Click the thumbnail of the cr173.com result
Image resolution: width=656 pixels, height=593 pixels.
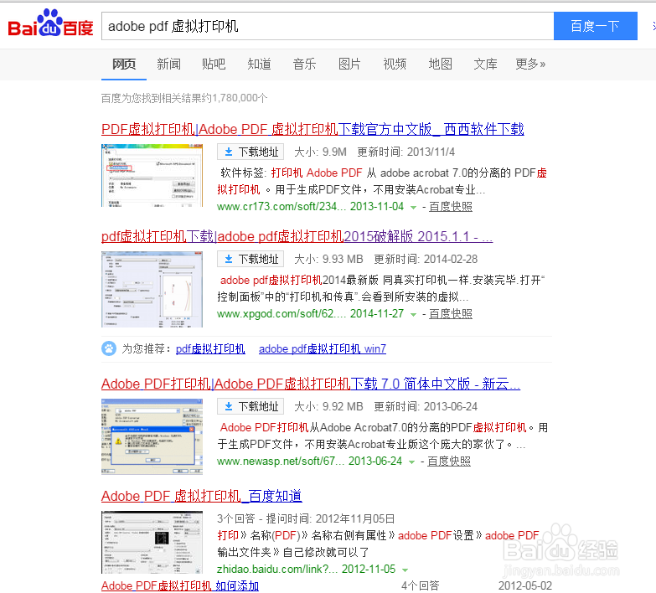click(152, 175)
